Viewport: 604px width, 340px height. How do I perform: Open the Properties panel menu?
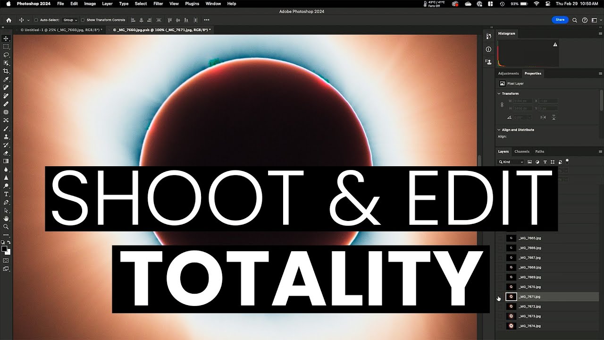click(x=601, y=74)
